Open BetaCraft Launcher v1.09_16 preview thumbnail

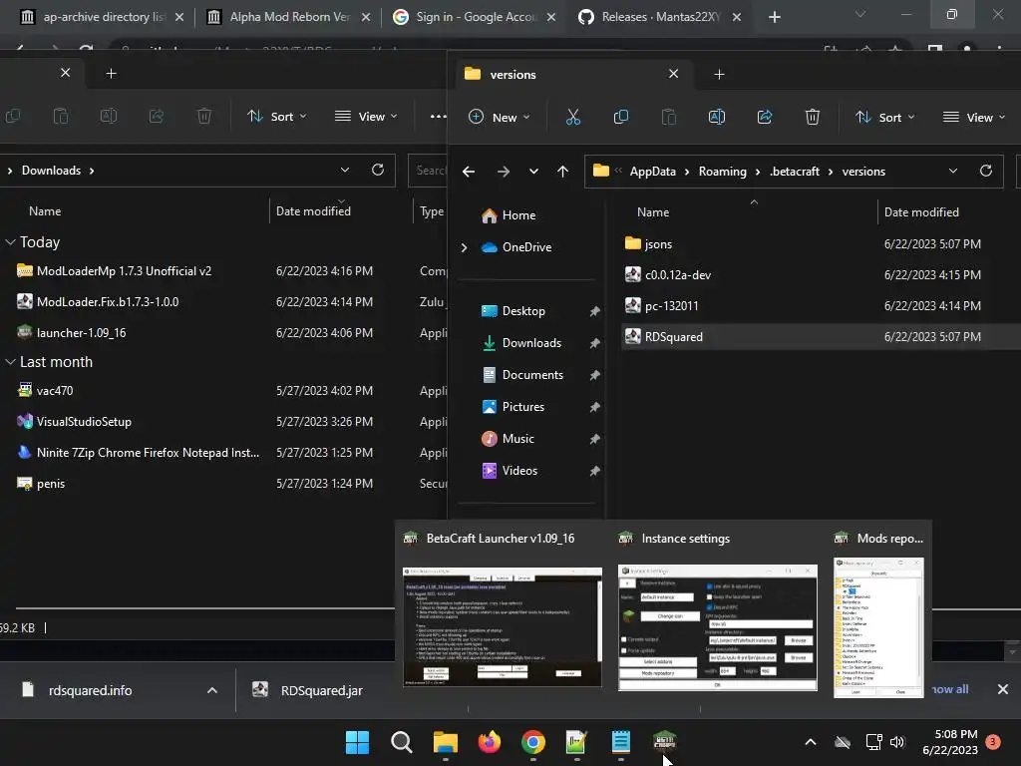503,627
